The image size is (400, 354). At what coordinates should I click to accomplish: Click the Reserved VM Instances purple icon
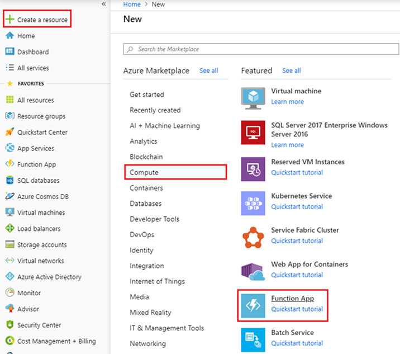(253, 169)
